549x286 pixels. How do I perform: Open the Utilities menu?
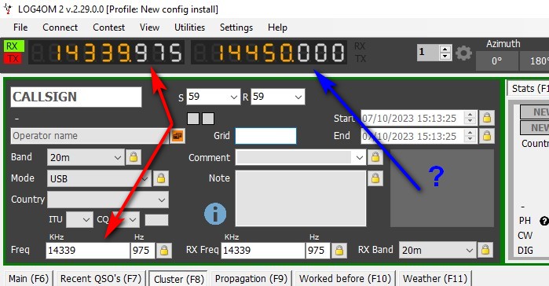point(189,27)
